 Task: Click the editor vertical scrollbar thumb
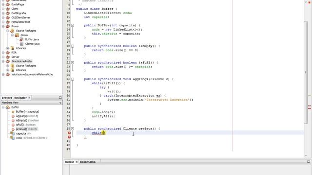pos(306,72)
